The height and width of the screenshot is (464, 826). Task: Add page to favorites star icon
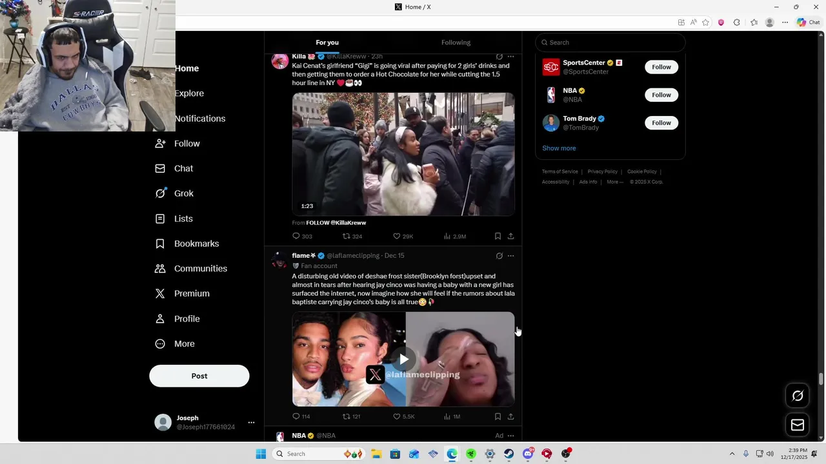[705, 23]
